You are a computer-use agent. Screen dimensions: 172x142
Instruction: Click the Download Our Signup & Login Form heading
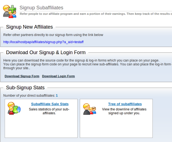(46, 52)
